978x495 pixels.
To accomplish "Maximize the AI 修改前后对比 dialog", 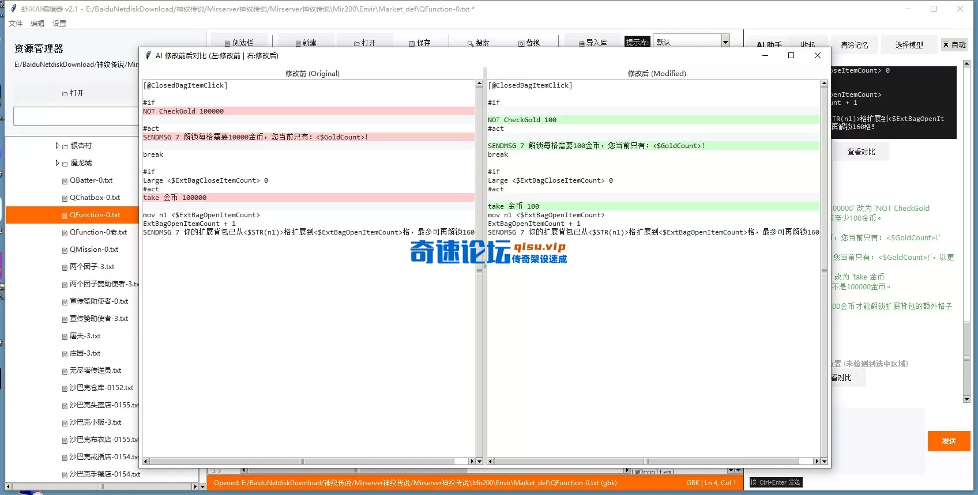I will [791, 55].
